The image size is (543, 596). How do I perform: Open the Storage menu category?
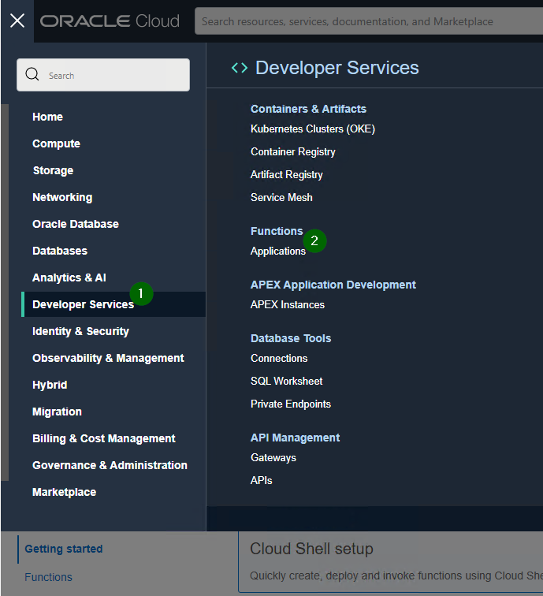click(53, 170)
